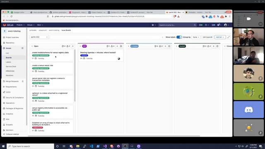The image size is (265, 149).
Task: Click blue label on Meeting Agendas card
Action: tap(84, 55)
